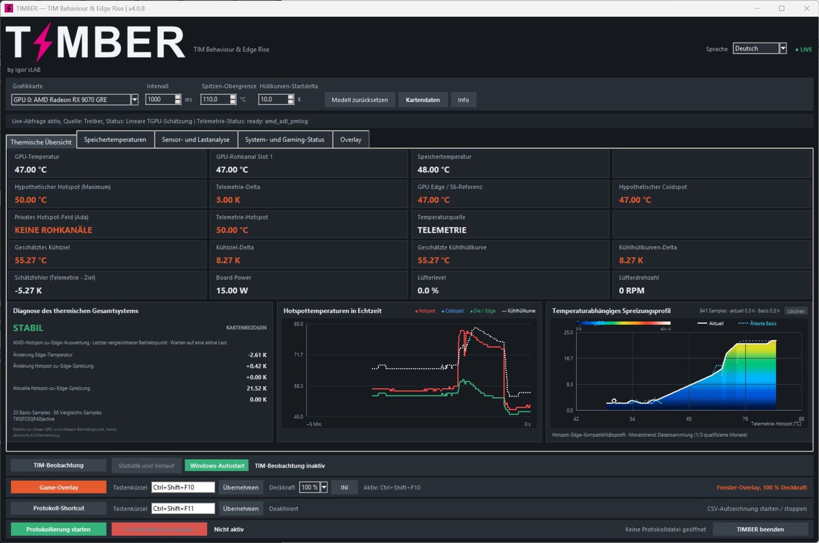Image resolution: width=819 pixels, height=543 pixels.
Task: Toggle Windows-Autostart
Action: pyautogui.click(x=217, y=466)
